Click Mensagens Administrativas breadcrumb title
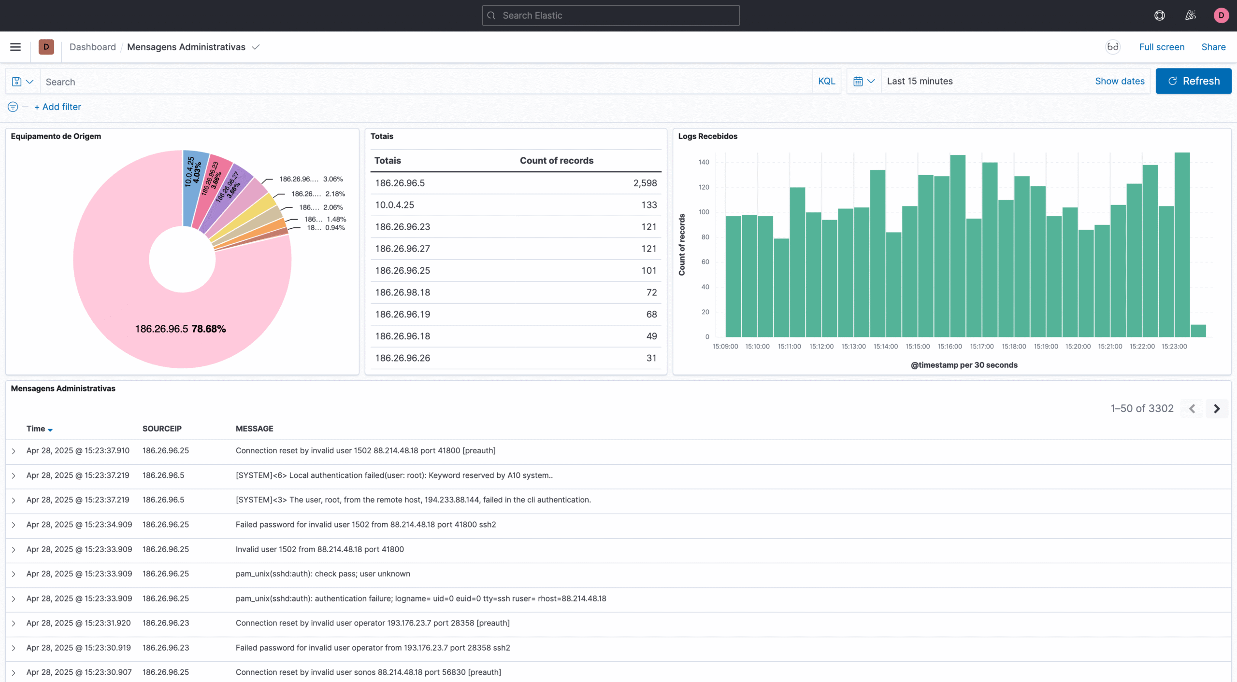The width and height of the screenshot is (1237, 682). pos(186,47)
